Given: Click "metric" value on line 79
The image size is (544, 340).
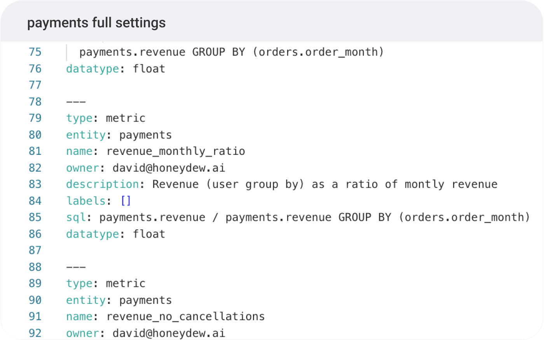Looking at the screenshot, I should click(126, 118).
